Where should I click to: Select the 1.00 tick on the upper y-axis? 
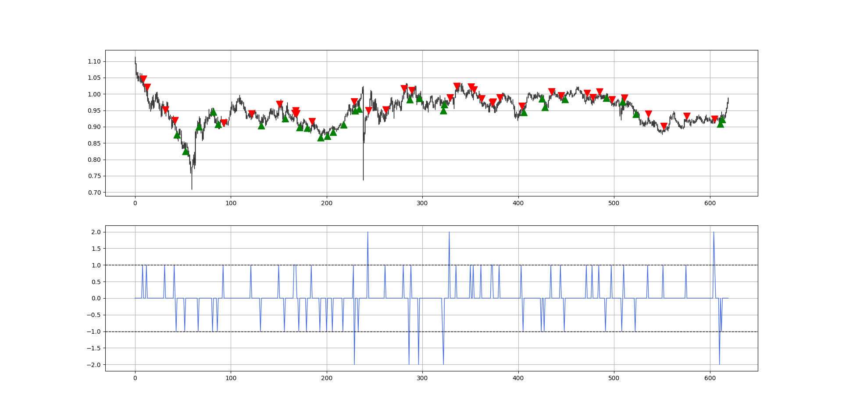[x=94, y=94]
